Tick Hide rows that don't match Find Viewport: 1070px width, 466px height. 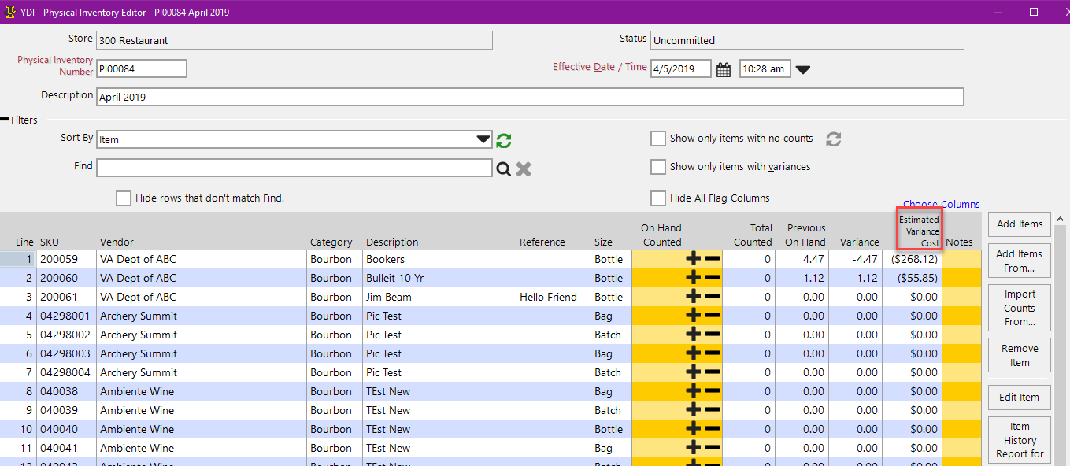tap(124, 198)
